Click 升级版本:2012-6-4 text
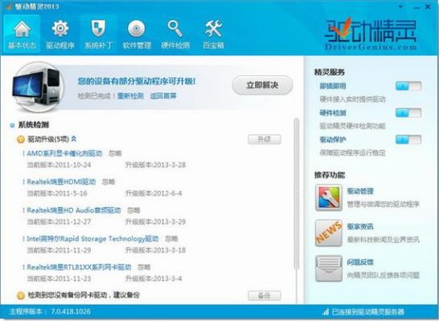 point(154,193)
